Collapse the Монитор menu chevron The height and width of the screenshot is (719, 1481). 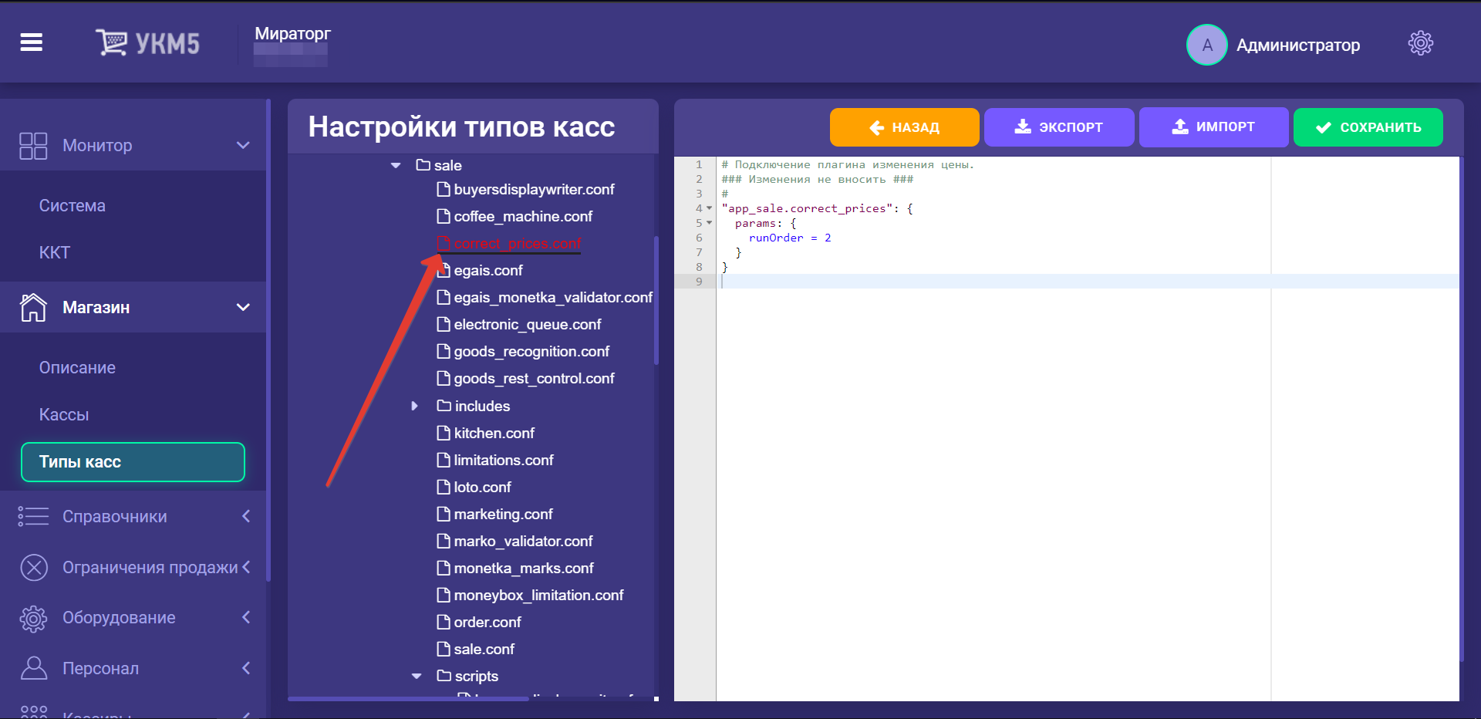tap(243, 145)
